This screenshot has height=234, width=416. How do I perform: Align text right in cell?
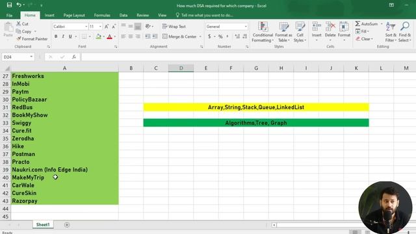pyautogui.click(x=138, y=36)
